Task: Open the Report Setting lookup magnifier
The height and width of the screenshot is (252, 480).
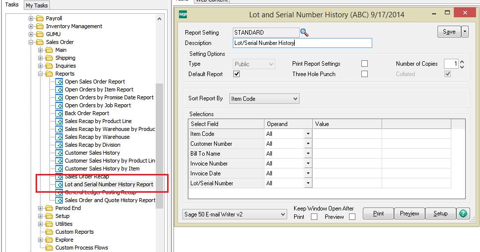Action: tap(305, 33)
